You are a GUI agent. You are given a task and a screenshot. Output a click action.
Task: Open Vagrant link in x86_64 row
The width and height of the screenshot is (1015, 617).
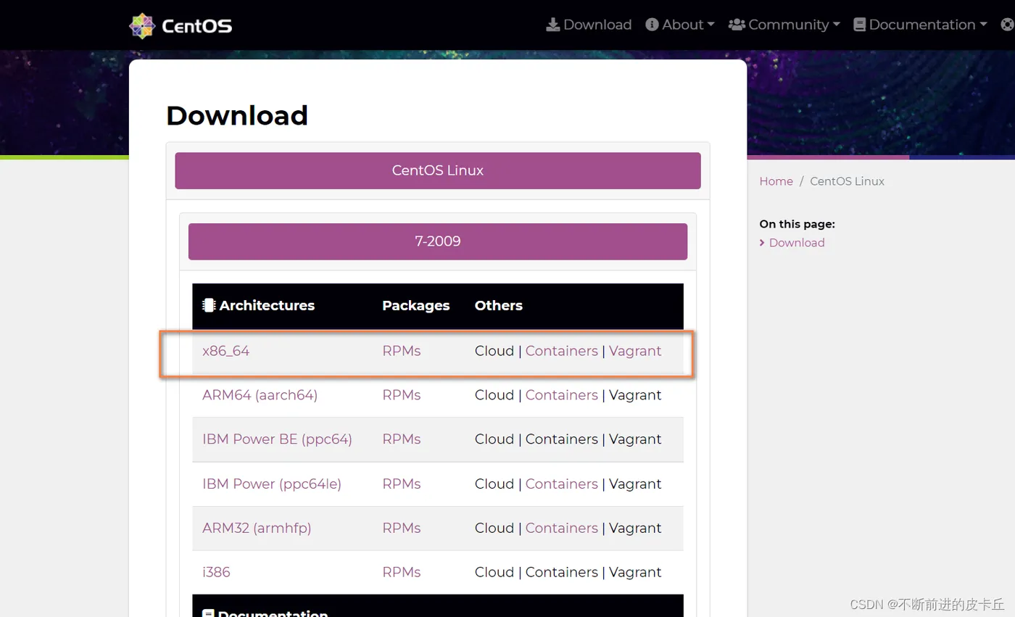tap(635, 351)
